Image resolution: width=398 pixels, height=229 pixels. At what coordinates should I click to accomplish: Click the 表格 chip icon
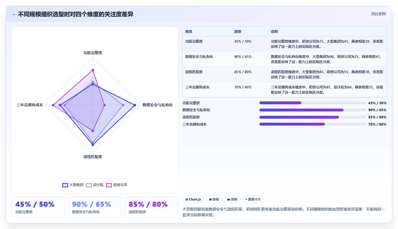tap(210, 199)
